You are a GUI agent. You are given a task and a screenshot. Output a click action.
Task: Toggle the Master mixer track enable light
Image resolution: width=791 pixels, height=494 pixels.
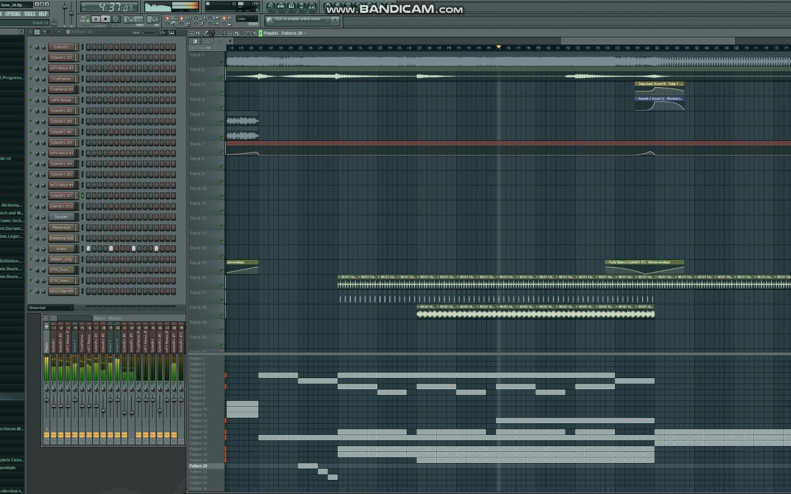coord(46,383)
